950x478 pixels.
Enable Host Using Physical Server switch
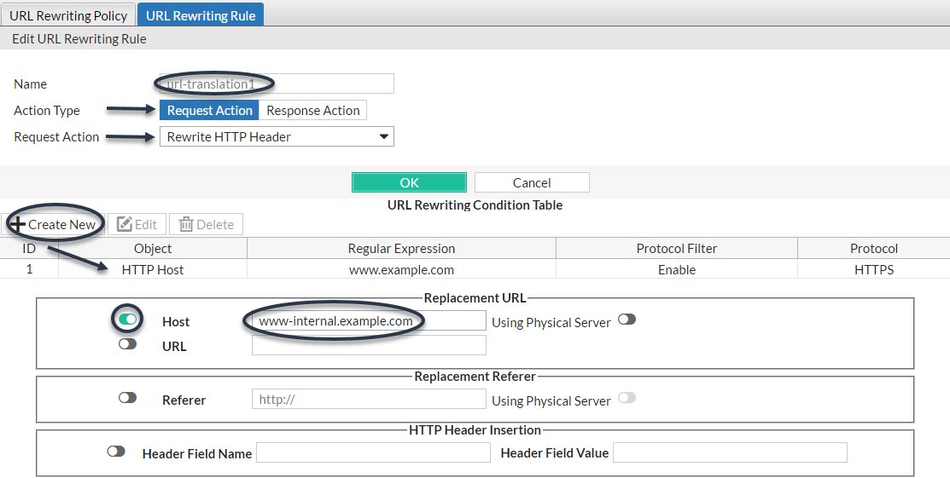[x=627, y=320]
